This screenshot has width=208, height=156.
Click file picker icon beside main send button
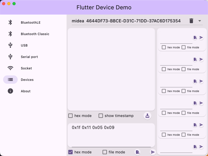coord(138,152)
